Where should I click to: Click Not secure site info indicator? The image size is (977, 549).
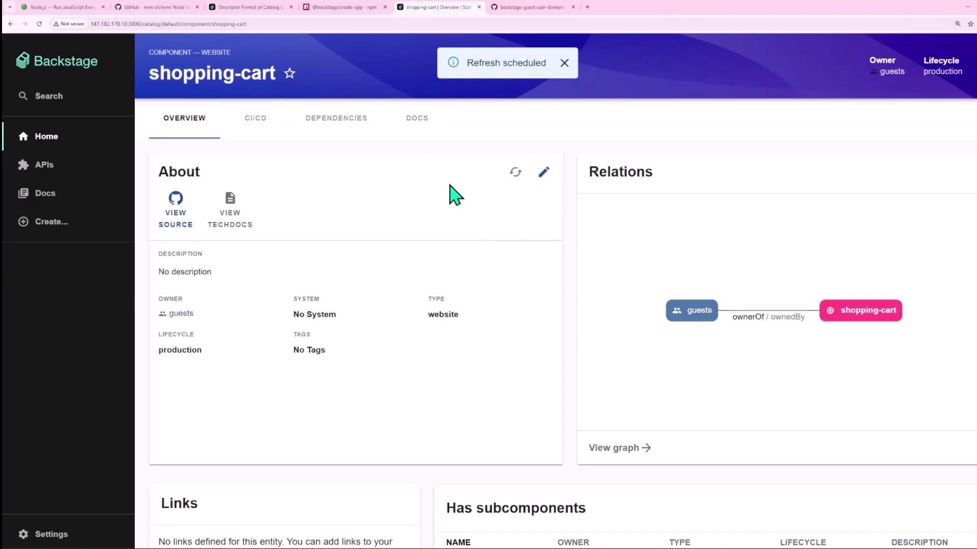click(x=69, y=24)
